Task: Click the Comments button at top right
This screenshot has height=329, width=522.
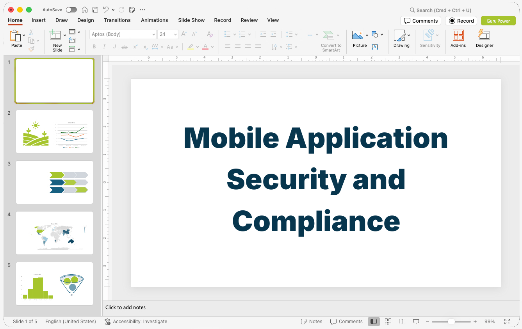Action: [420, 21]
